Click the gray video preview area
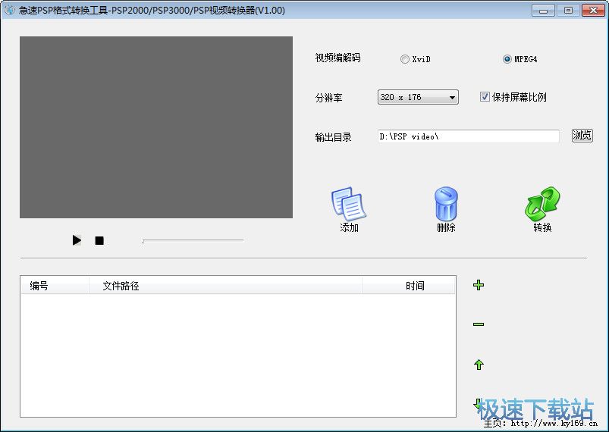Viewport: 609px width, 432px height. tap(156, 127)
